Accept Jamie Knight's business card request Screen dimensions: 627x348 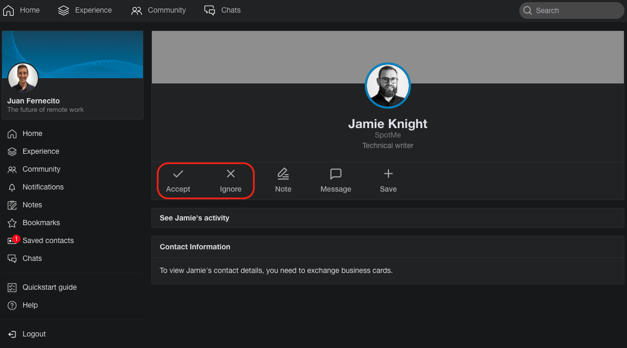pyautogui.click(x=178, y=181)
